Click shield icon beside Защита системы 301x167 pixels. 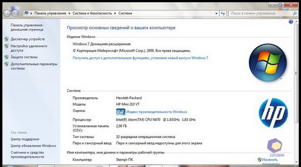point(6,57)
